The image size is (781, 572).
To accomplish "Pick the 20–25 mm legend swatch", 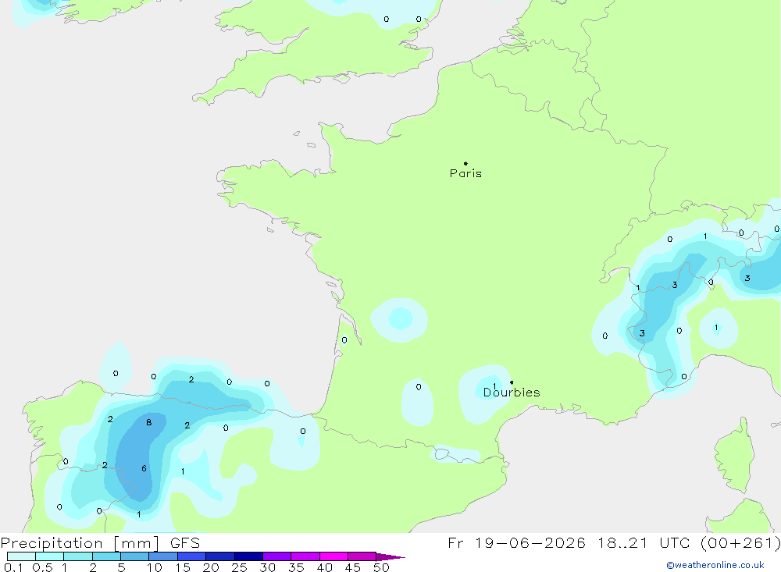I will click(220, 556).
